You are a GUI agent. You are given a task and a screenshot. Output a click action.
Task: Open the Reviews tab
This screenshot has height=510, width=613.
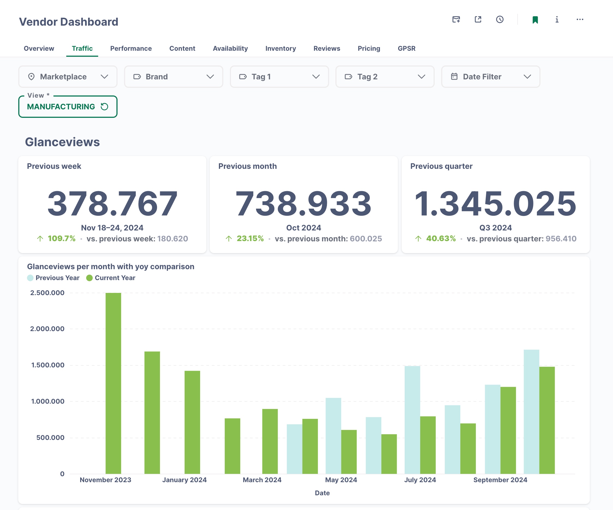[x=327, y=49]
